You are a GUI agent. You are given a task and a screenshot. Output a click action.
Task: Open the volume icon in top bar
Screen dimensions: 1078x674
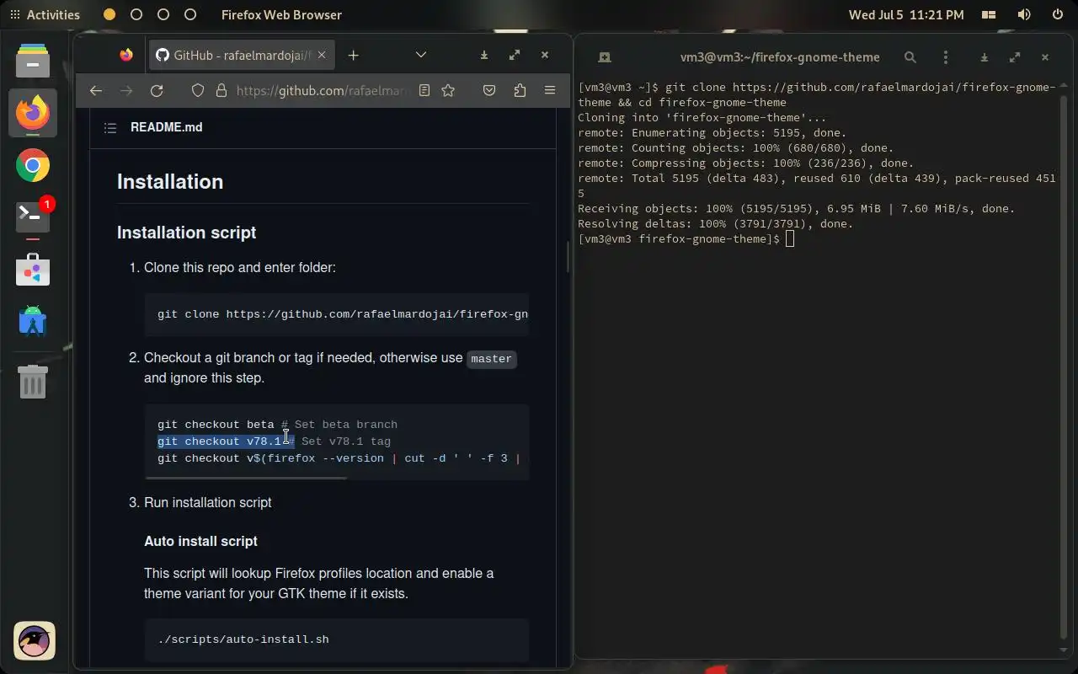click(1024, 14)
